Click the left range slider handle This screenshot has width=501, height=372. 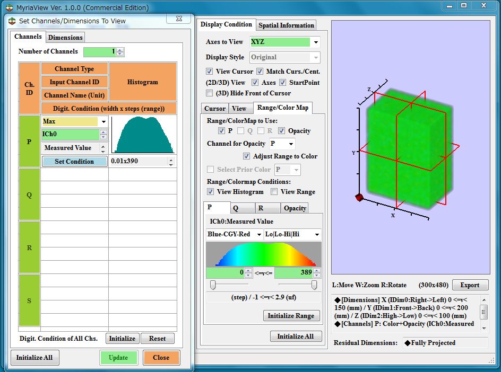[x=213, y=286]
